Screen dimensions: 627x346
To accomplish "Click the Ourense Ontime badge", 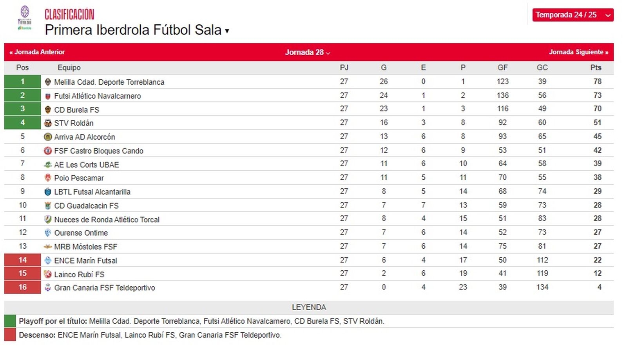I will pyautogui.click(x=48, y=233).
